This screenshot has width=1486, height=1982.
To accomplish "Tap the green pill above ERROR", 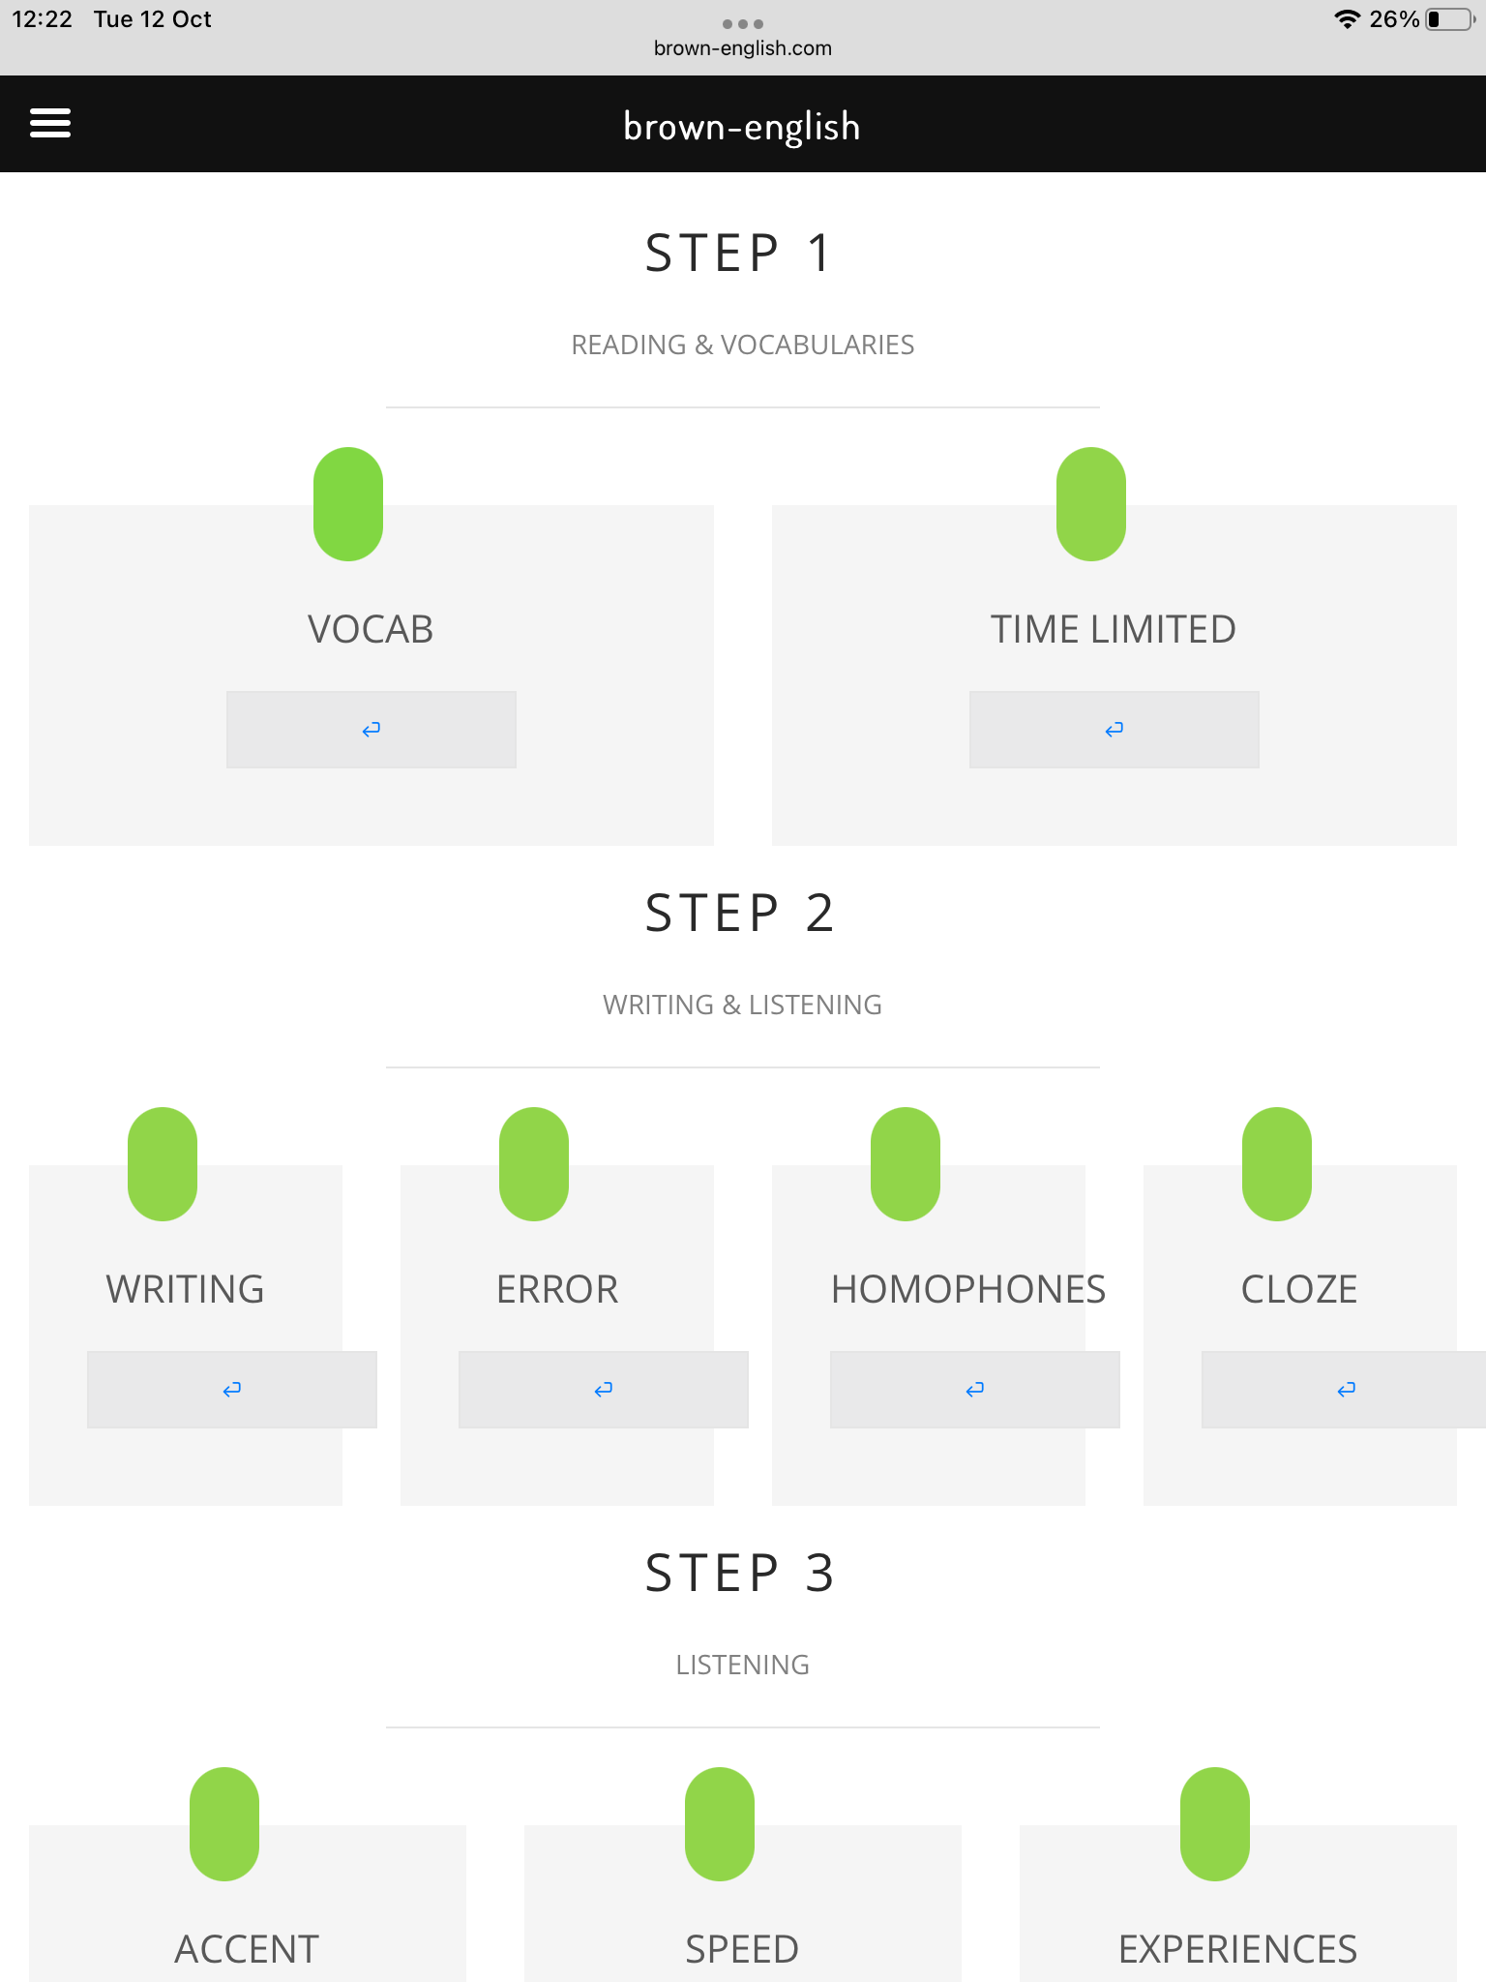I will (534, 1164).
